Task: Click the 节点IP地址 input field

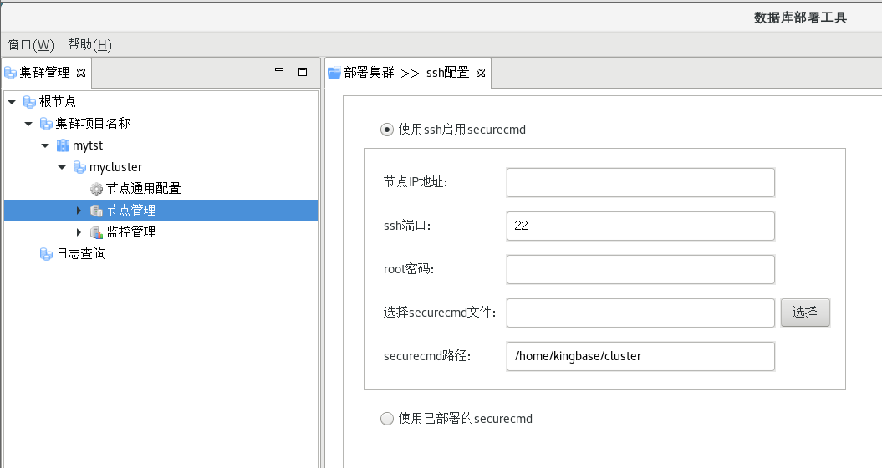Action: 640,182
